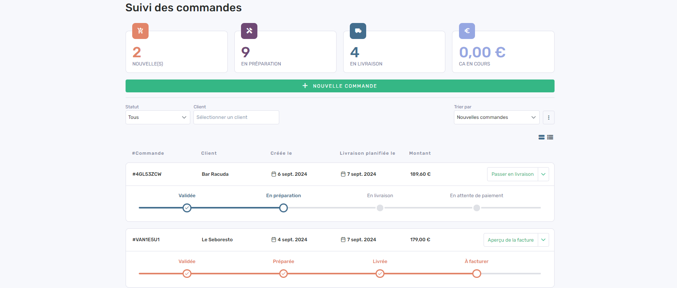The width and height of the screenshot is (677, 288).
Task: Open the Trier par dropdown
Action: (x=496, y=117)
